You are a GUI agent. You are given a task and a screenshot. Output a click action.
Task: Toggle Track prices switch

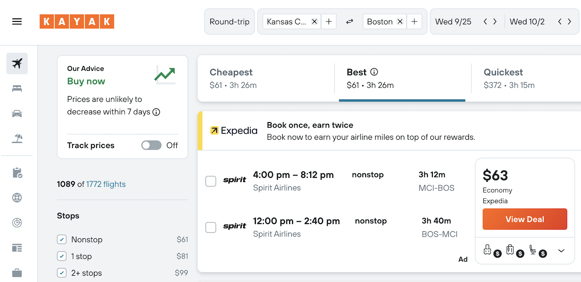point(152,145)
